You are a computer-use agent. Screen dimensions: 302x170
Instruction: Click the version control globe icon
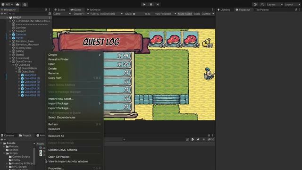coord(25,4)
